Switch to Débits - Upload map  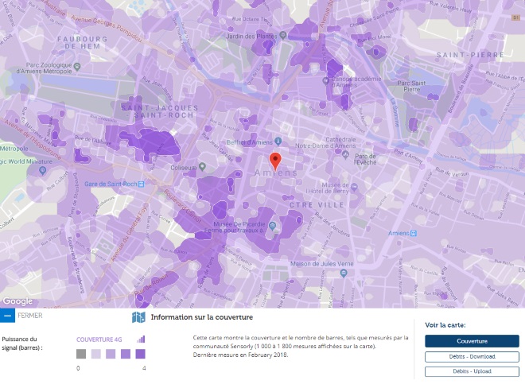[472, 371]
